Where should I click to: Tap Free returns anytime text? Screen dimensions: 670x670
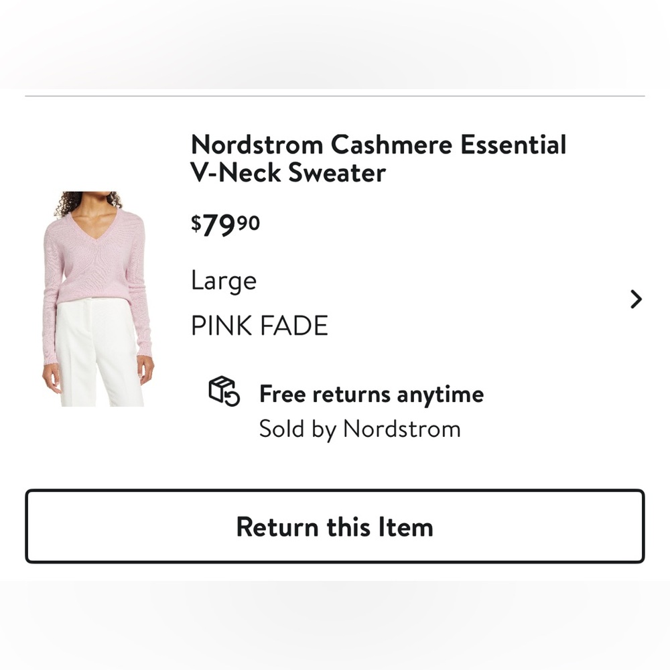(x=371, y=394)
